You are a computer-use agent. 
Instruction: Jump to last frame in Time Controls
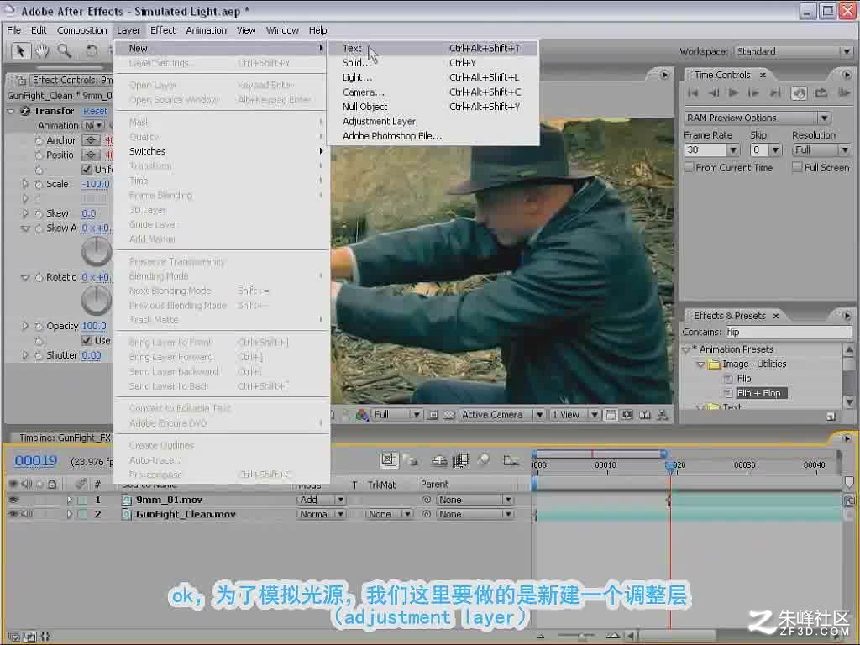775,93
